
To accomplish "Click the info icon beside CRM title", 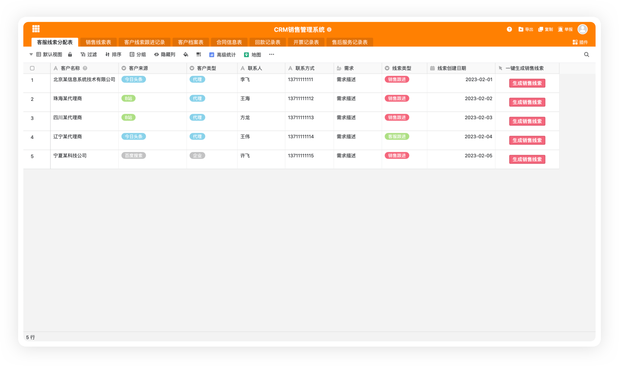I will click(x=329, y=29).
